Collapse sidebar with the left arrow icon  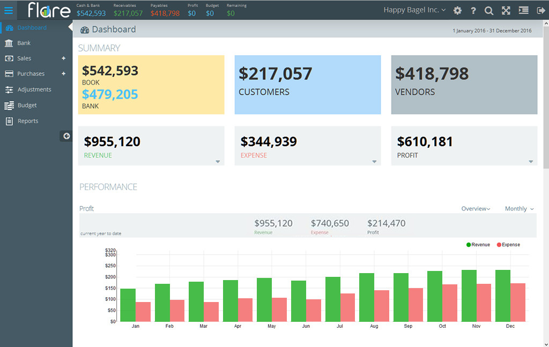click(66, 136)
